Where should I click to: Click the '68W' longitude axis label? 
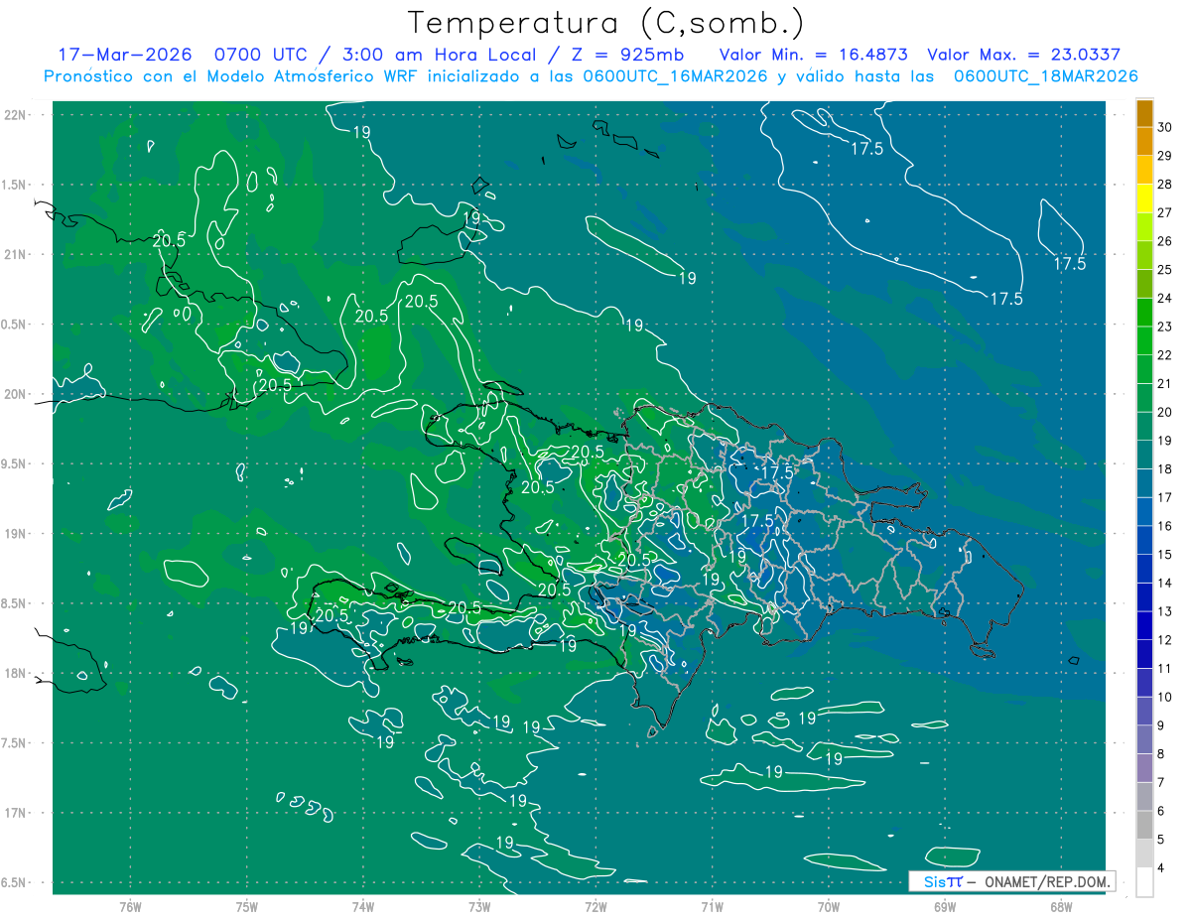[1061, 906]
